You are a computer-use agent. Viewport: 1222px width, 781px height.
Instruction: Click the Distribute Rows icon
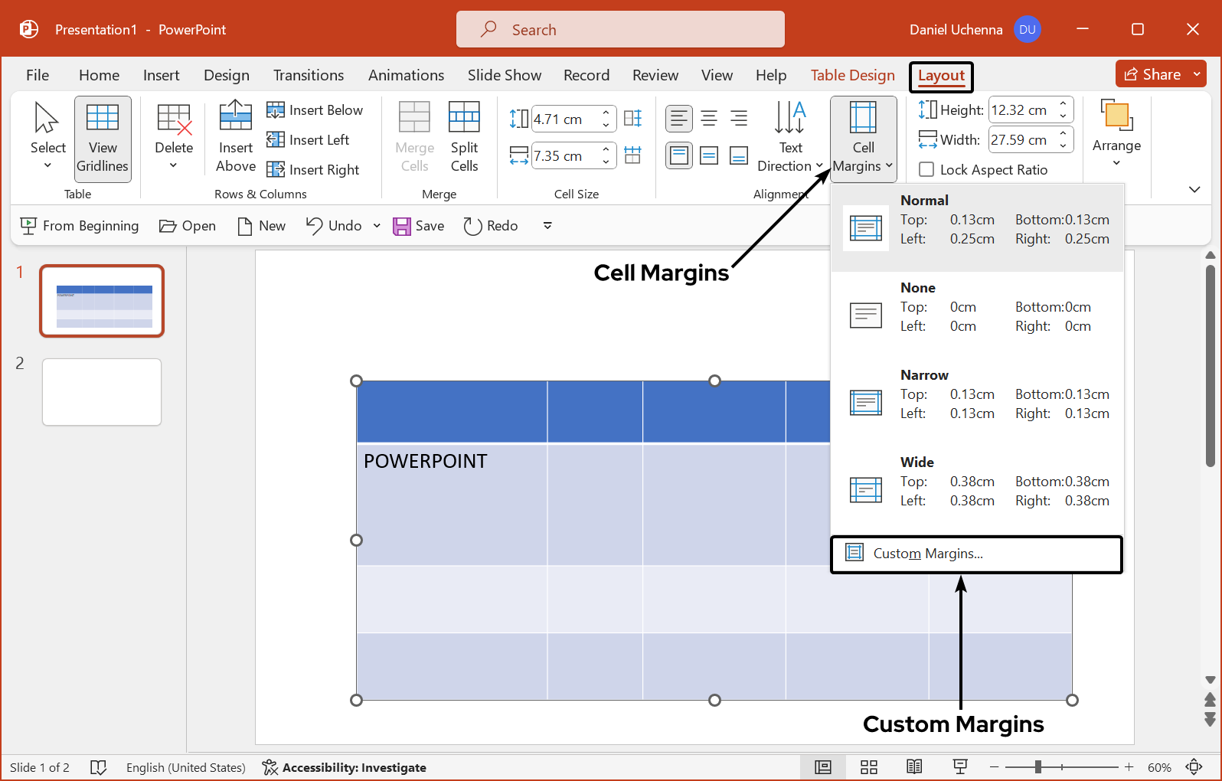pos(632,119)
